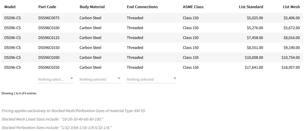Expand the Body Material filter dropdown
The image size is (304, 131).
point(100,79)
